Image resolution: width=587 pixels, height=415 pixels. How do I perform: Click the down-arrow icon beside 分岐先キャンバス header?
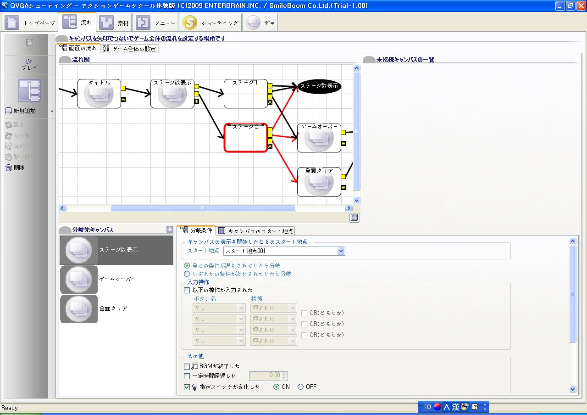point(170,230)
